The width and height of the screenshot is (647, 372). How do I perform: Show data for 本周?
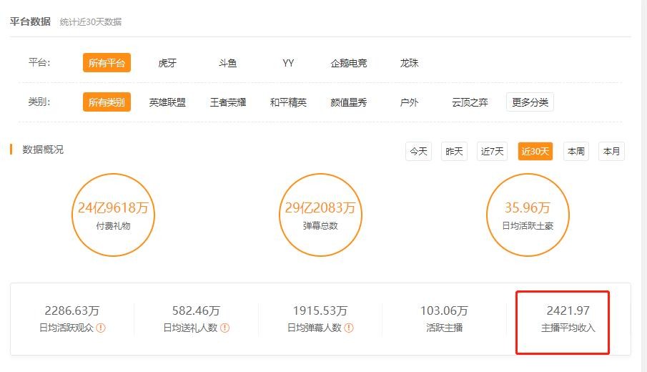[x=576, y=152]
